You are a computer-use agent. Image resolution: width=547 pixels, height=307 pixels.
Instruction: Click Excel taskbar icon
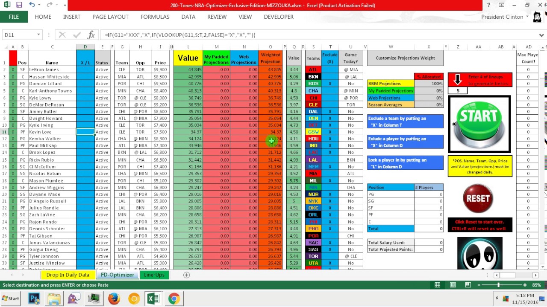point(153,298)
